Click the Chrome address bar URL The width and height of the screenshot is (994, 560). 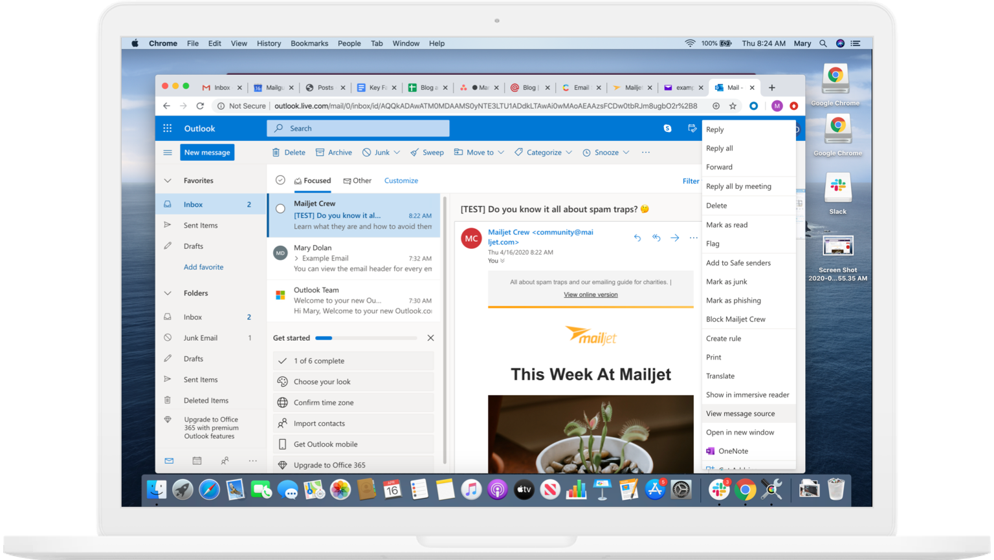pyautogui.click(x=485, y=106)
